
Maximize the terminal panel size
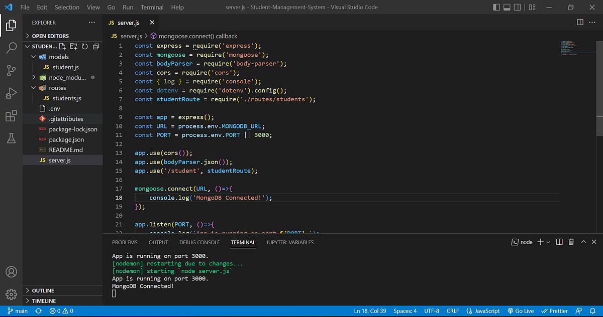point(584,242)
